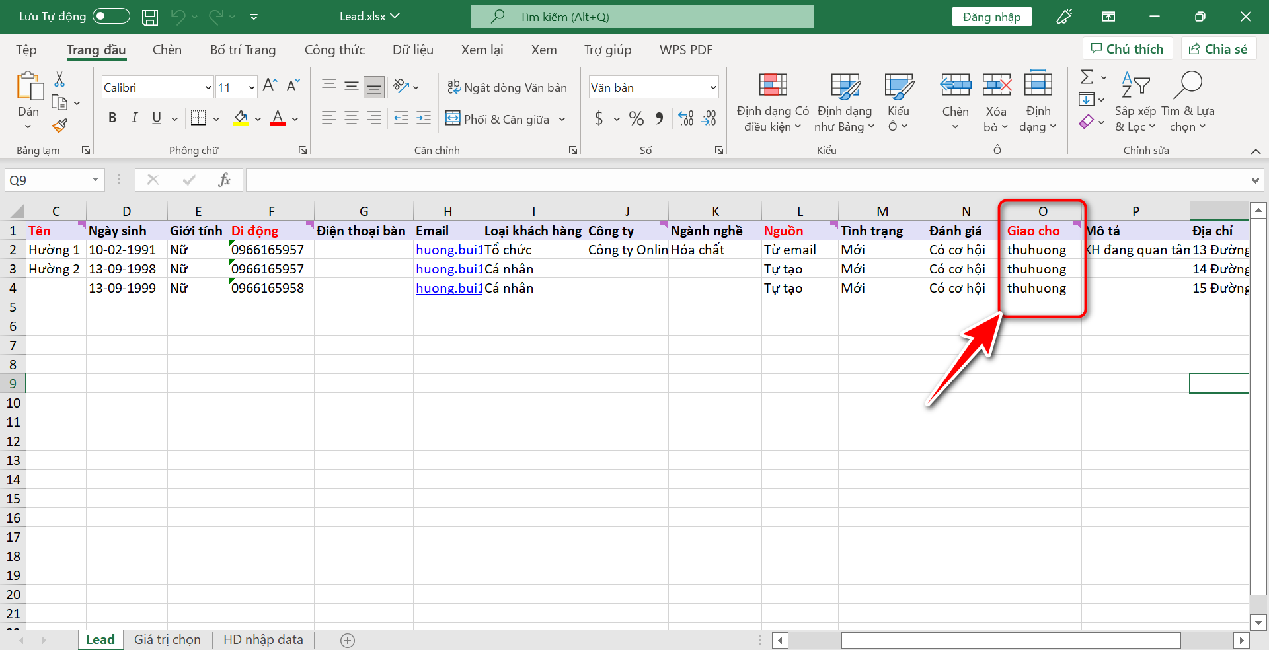Toggle Bold formatting

112,118
